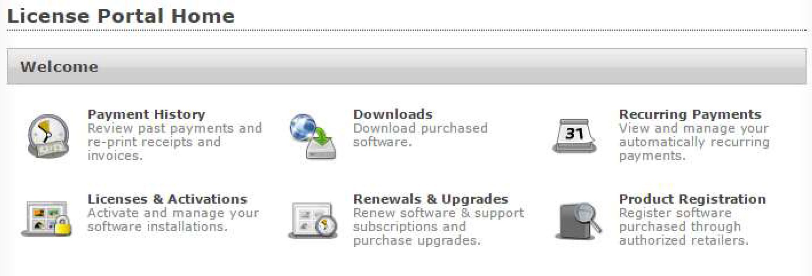Image resolution: width=812 pixels, height=276 pixels.
Task: Click the Recurring Payments calendar icon
Action: 575,136
